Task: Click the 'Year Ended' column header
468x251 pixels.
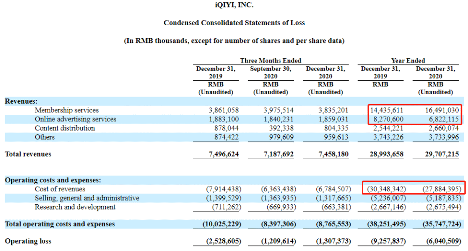Action: (x=408, y=61)
